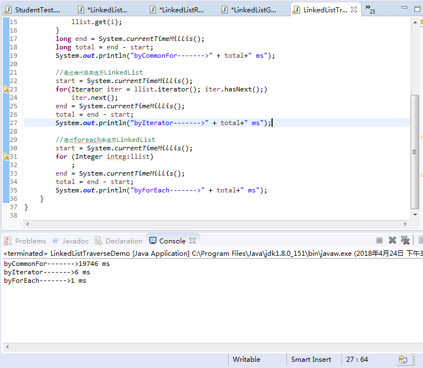Open the Problems view tab

[x=25, y=241]
